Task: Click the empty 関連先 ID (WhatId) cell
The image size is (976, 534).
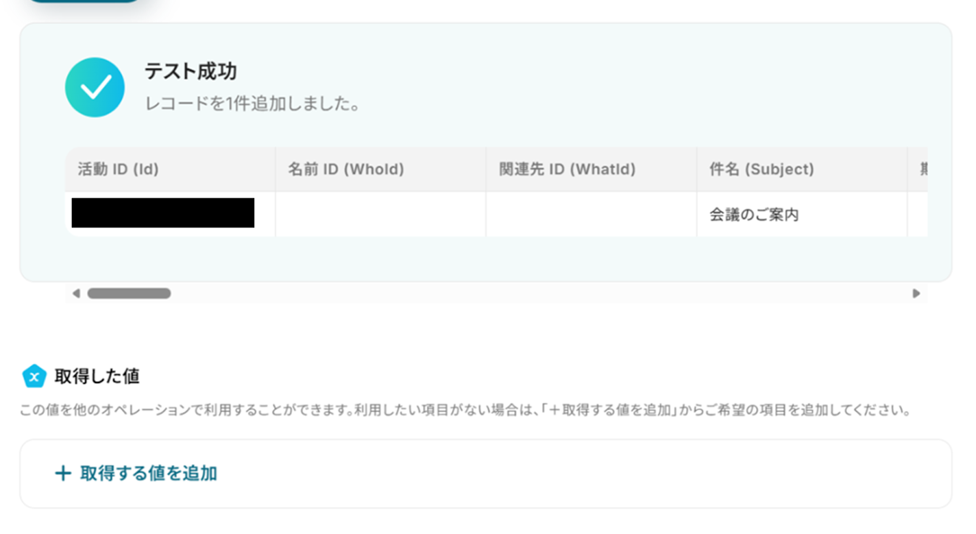Action: click(591, 214)
